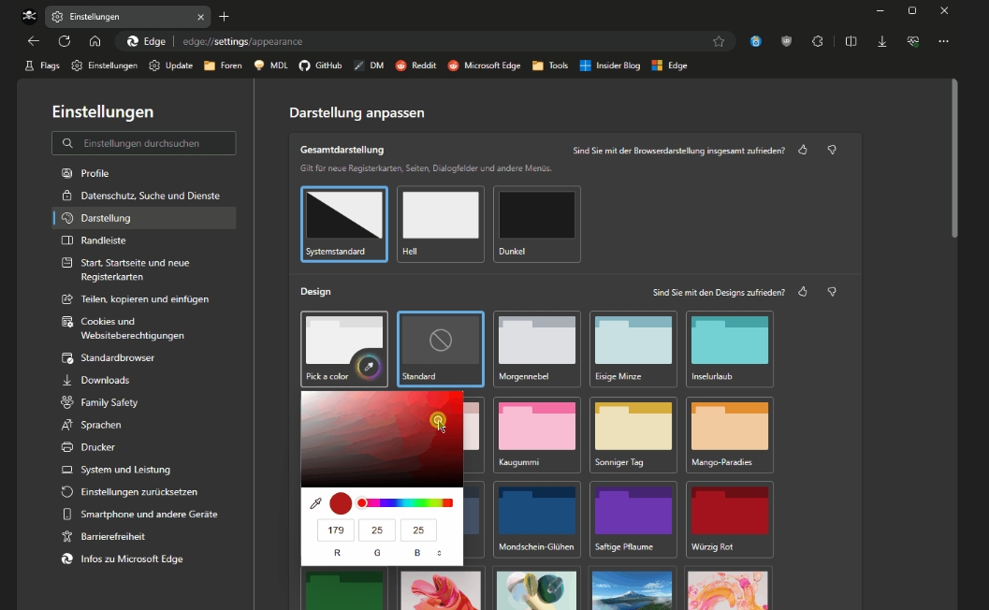Reload the page with refresh icon
989x610 pixels.
pos(65,42)
